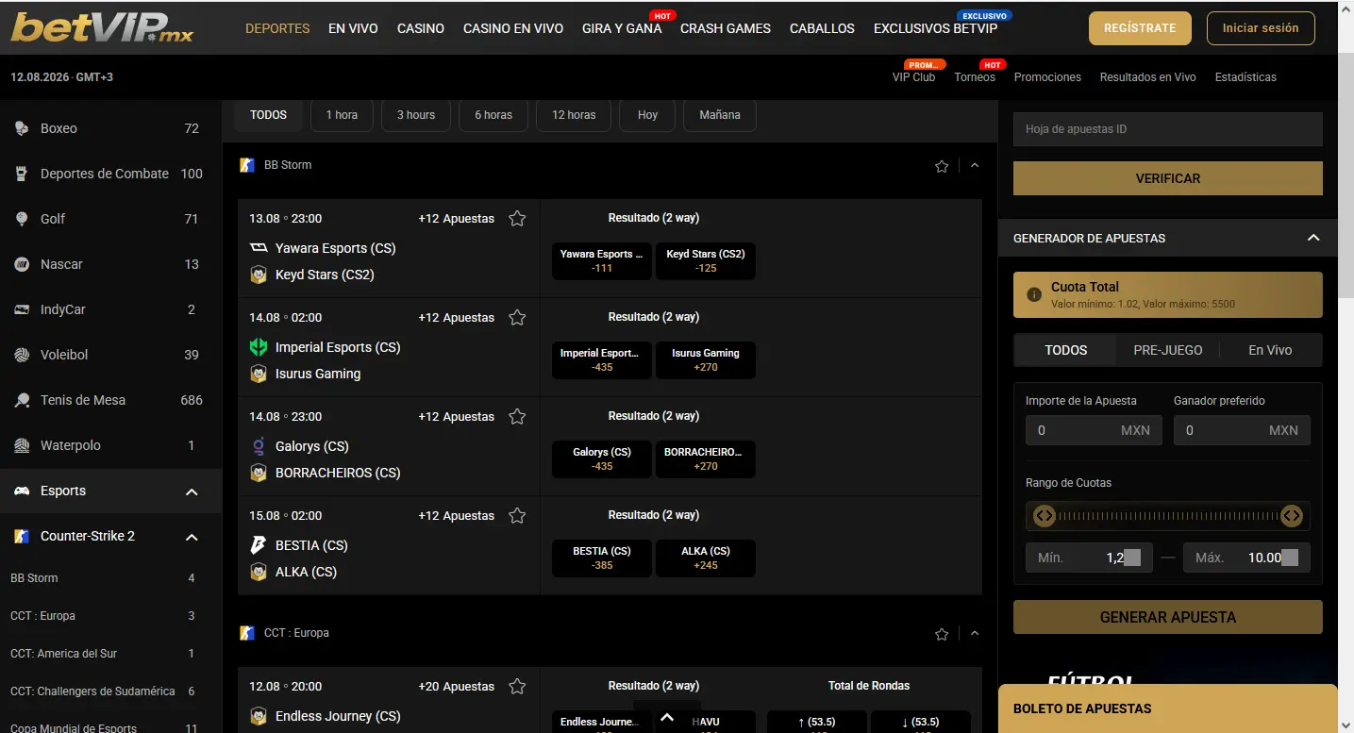Collapse the Counter-Strike 2 sidebar list

click(x=192, y=537)
